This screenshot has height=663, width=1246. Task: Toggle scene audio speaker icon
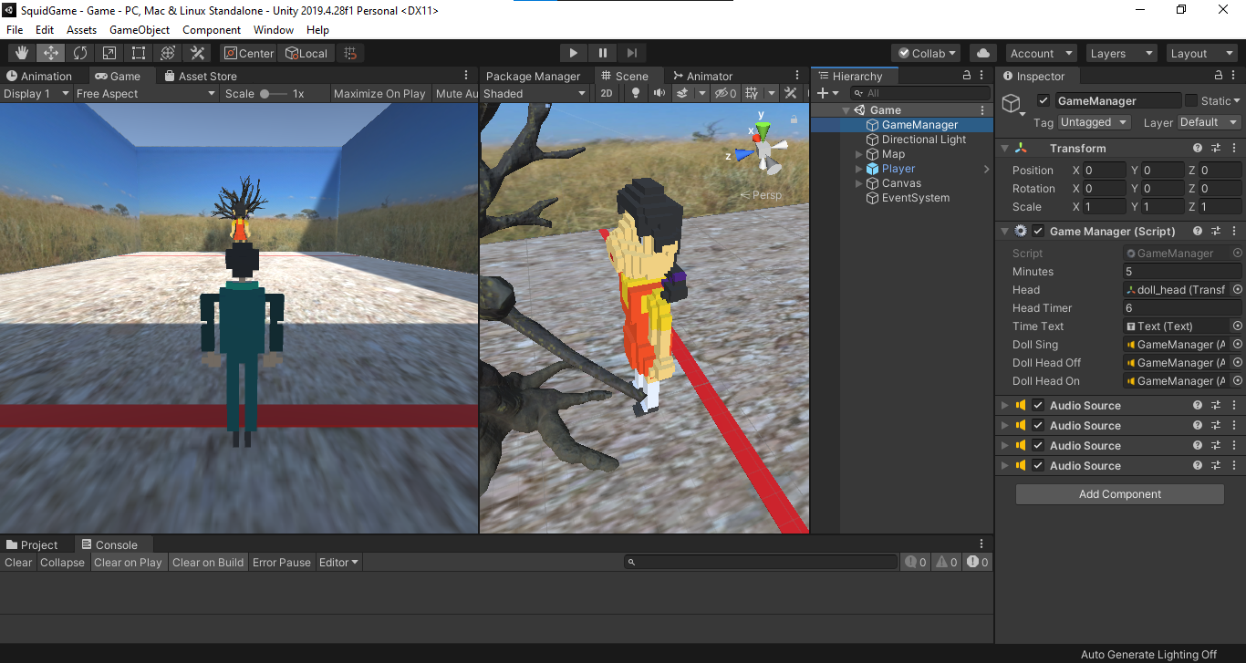tap(659, 93)
